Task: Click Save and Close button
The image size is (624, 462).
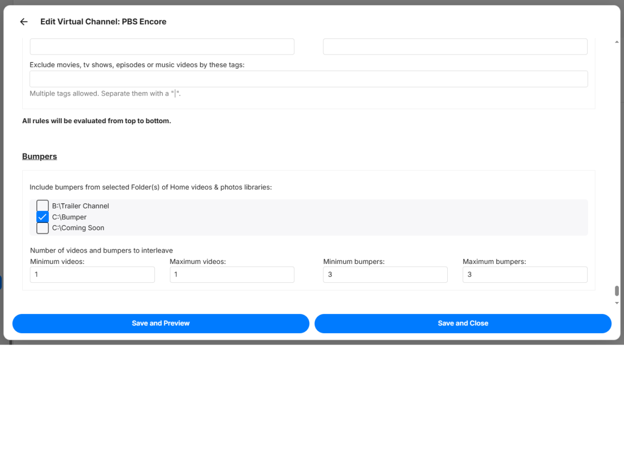Action: click(x=463, y=323)
